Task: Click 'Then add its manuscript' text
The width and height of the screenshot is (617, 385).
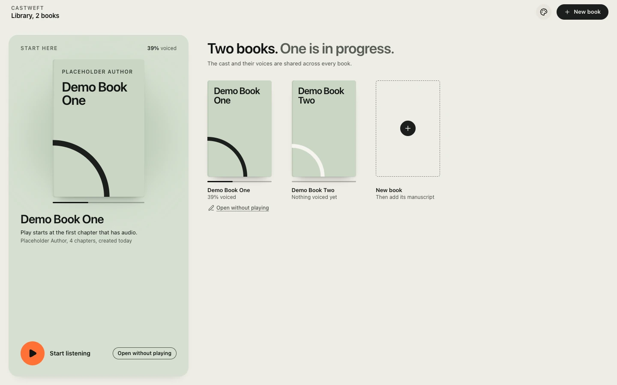Action: [x=405, y=197]
